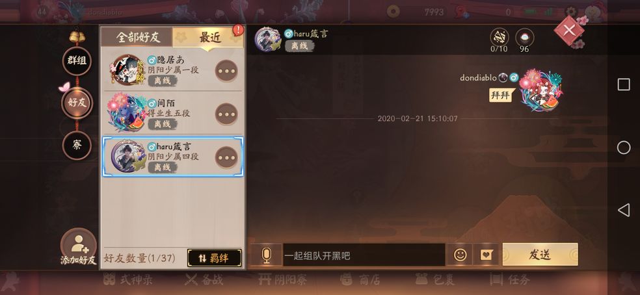
Task: Switch to the 最近 tab
Action: (x=209, y=38)
